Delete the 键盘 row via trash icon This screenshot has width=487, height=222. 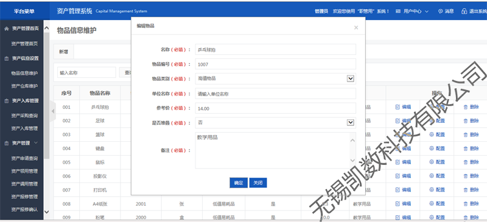click(x=466, y=148)
